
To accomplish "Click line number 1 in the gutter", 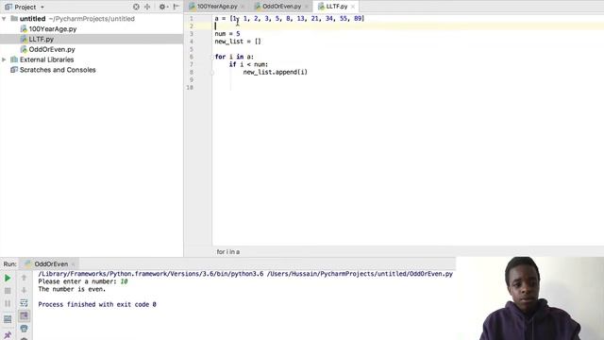I will click(x=191, y=19).
